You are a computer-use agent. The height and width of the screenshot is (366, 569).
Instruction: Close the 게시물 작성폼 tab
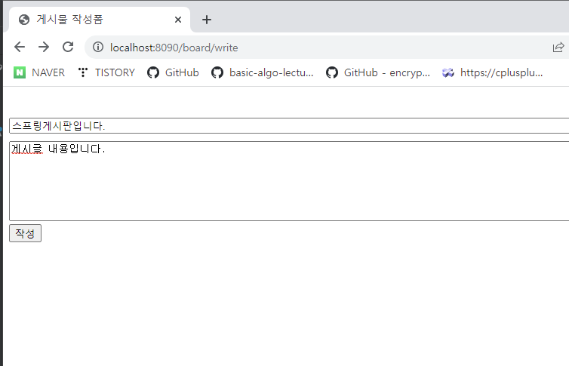click(178, 20)
